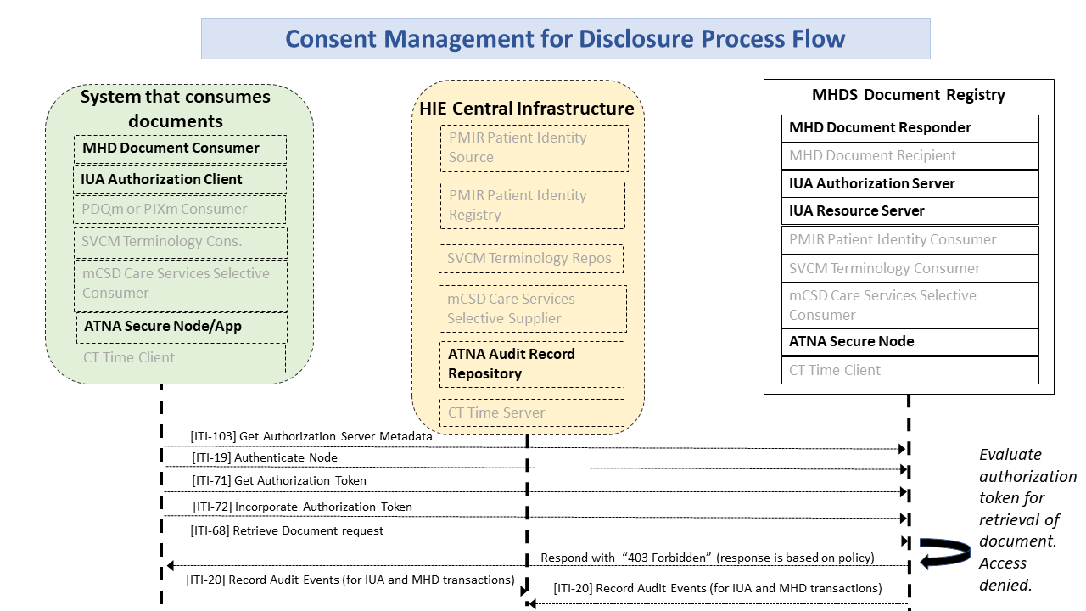The width and height of the screenshot is (1086, 611).
Task: Click the Consent Management for Disclosure title banner
Action: tap(565, 39)
